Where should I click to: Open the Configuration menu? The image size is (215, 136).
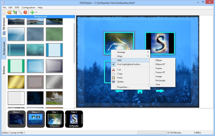click(28, 8)
